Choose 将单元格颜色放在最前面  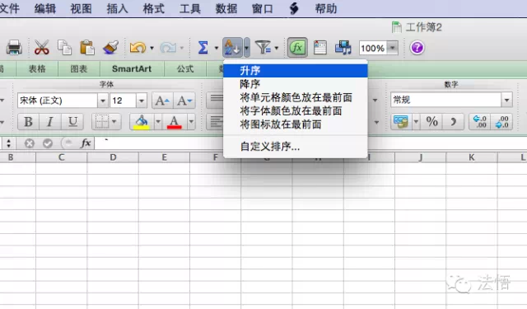(x=296, y=98)
